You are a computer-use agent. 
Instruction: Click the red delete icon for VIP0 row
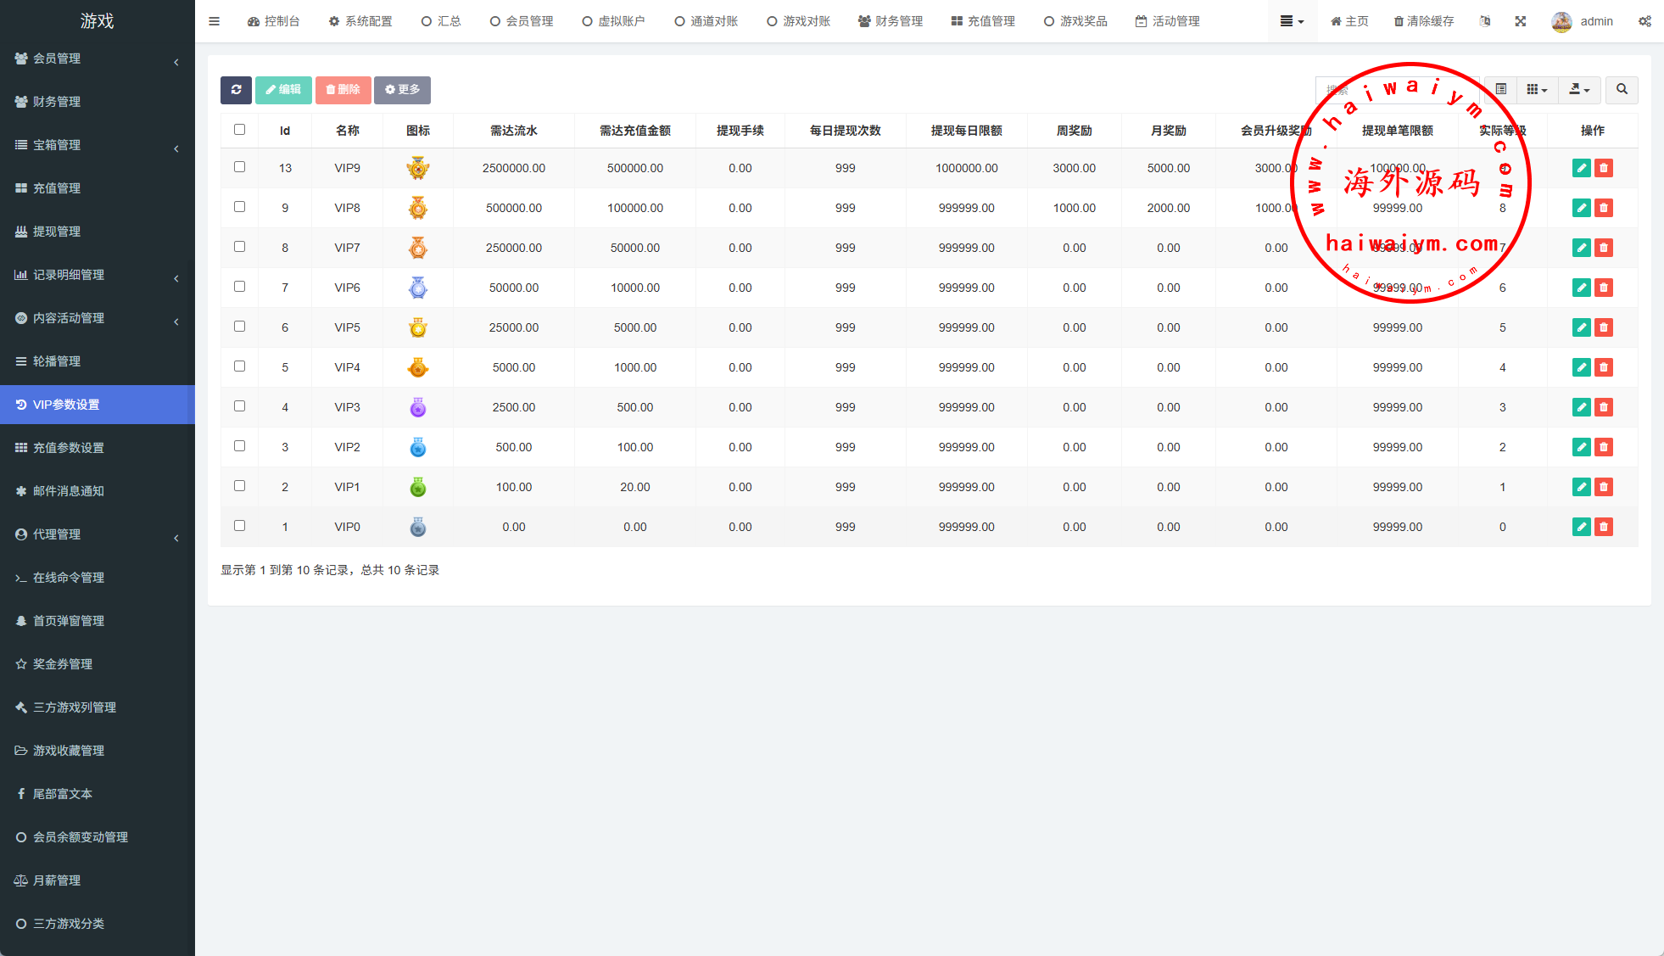[1603, 527]
